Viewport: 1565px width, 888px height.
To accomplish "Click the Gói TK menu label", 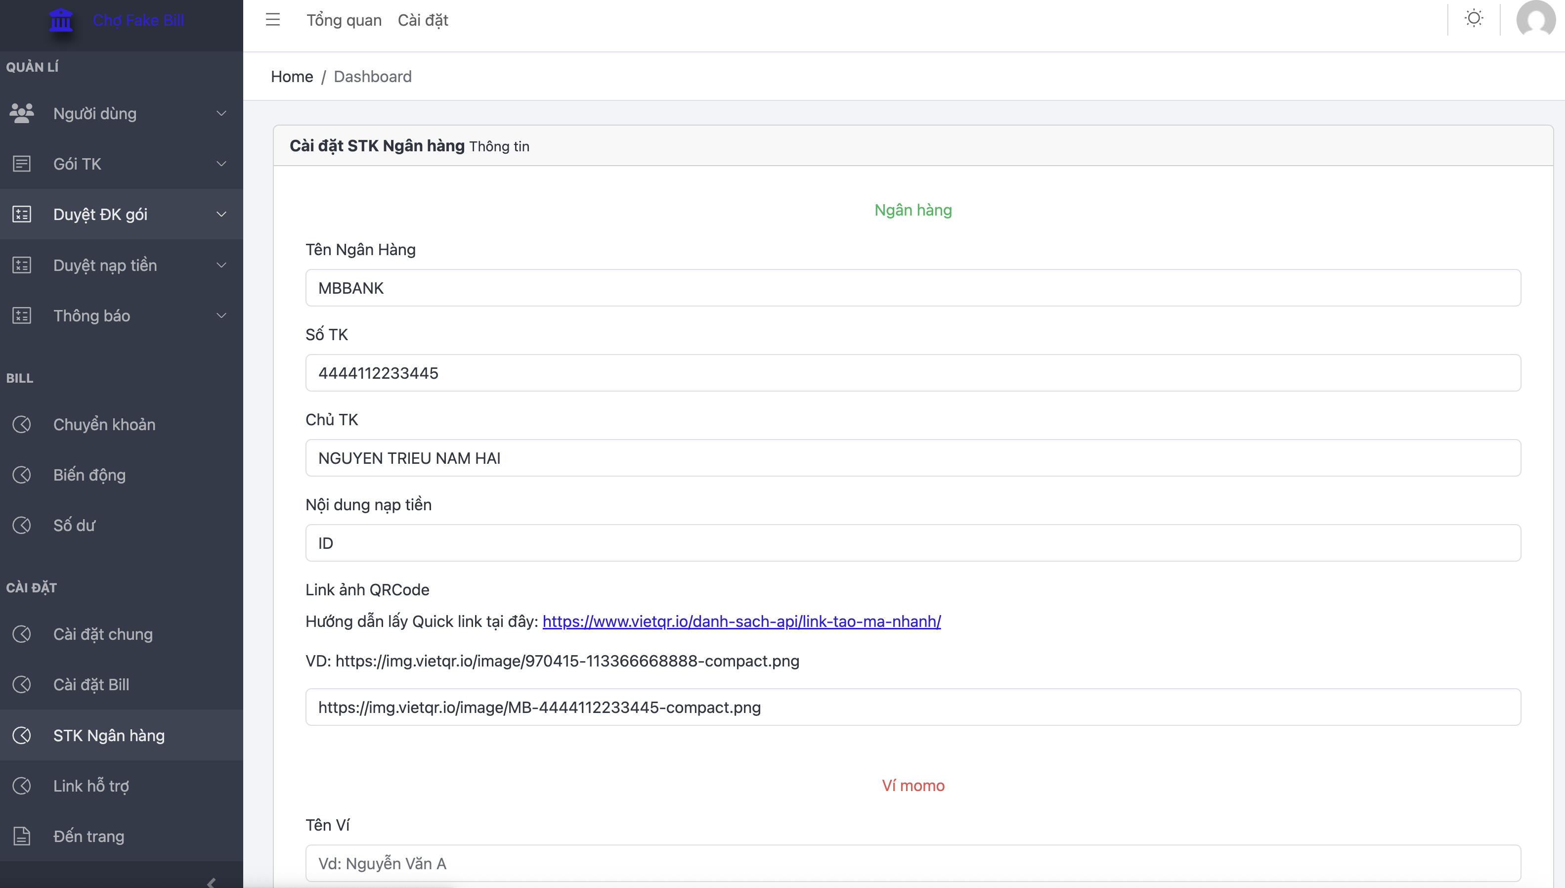I will (x=78, y=164).
